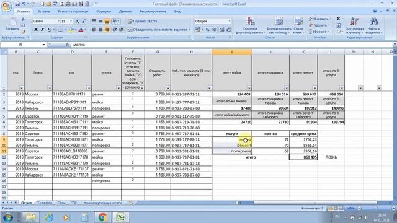Toggle underline (Ч) formatting
This screenshot has height=223, width=397.
click(x=49, y=30)
